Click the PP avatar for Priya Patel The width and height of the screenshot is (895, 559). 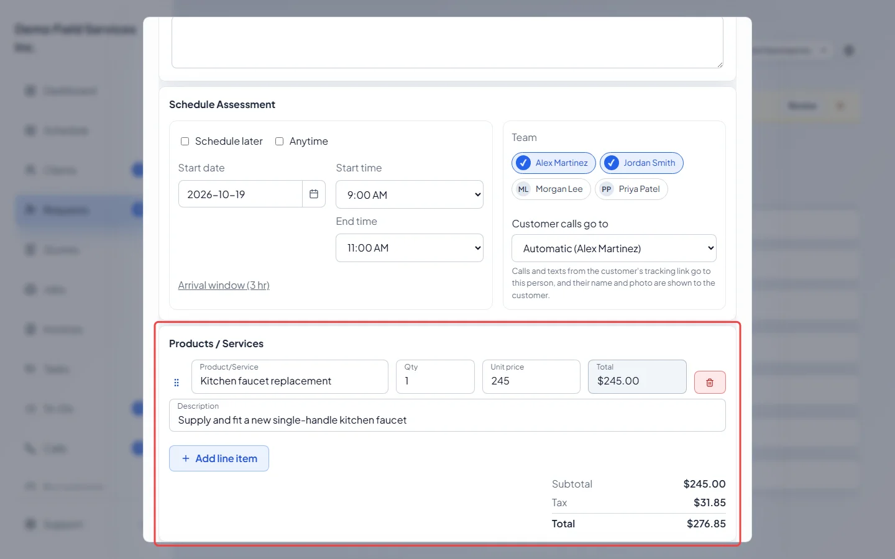coord(607,189)
